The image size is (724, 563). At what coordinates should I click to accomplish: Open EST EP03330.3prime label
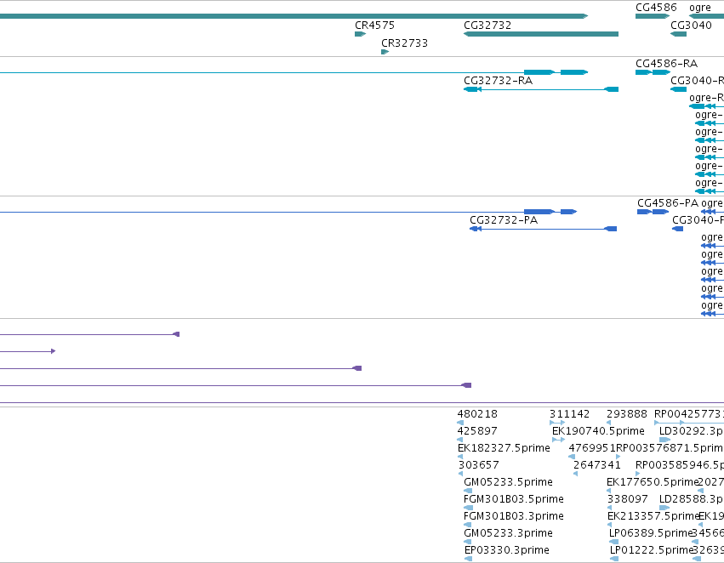click(x=506, y=550)
